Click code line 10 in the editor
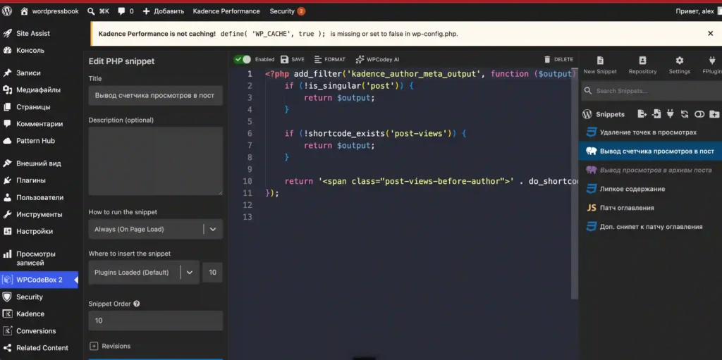This screenshot has height=360, width=722. click(x=422, y=181)
